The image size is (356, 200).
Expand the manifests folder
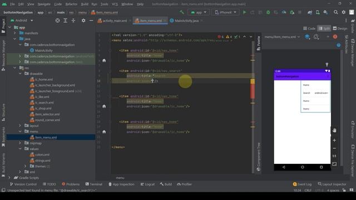15,33
